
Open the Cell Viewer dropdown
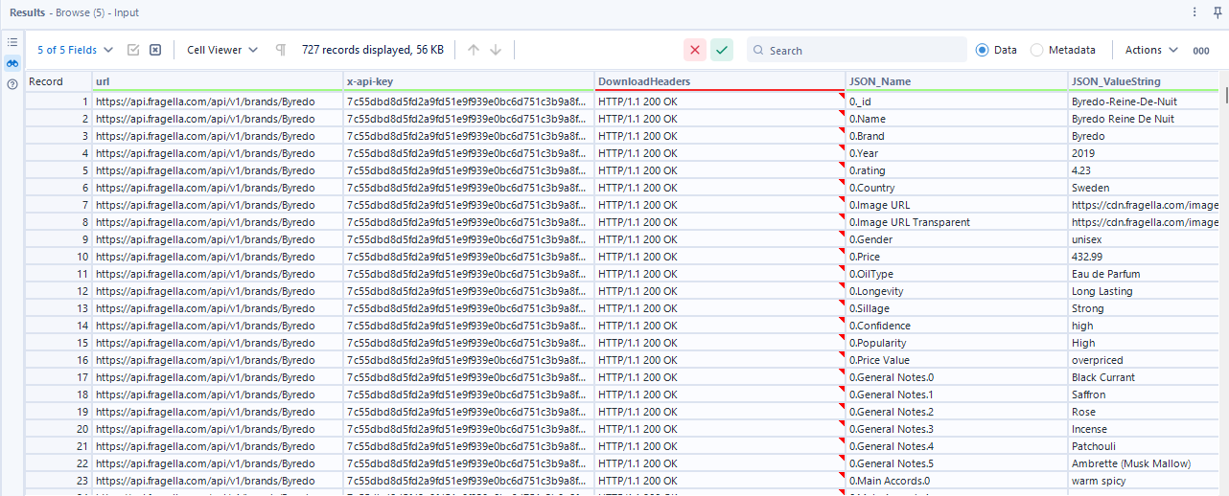(222, 50)
